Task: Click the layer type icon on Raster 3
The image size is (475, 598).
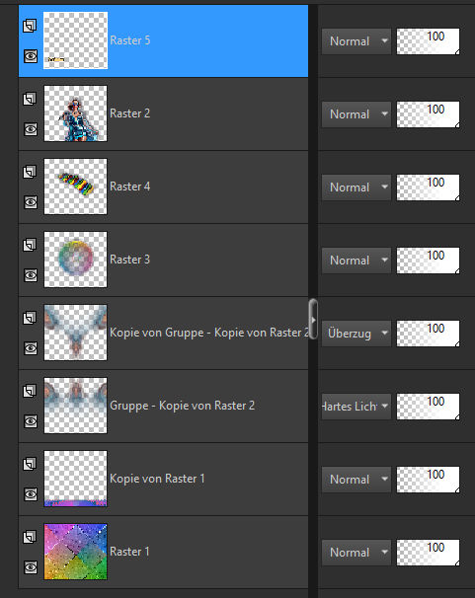Action: tap(30, 245)
